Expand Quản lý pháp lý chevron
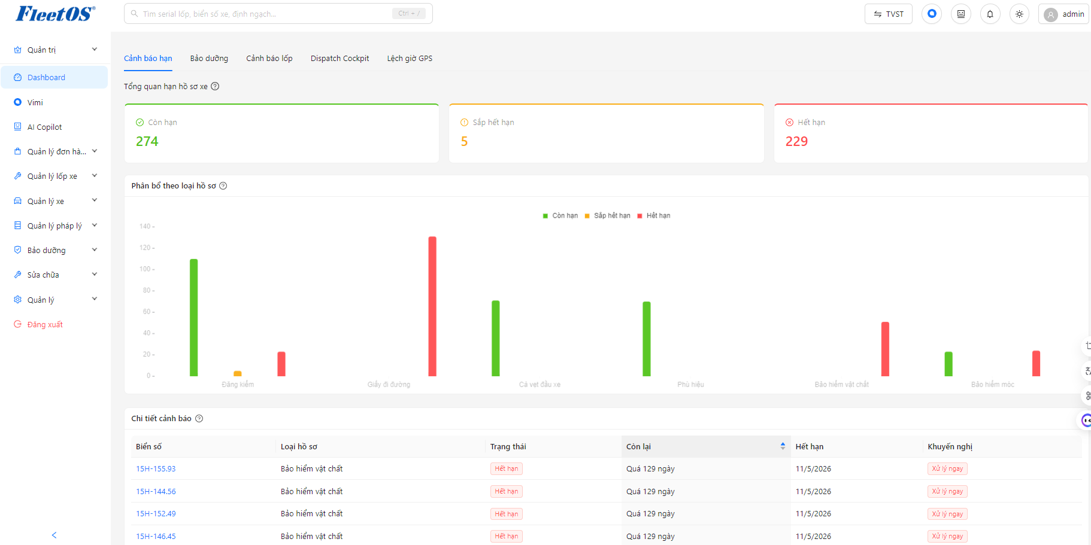The width and height of the screenshot is (1091, 545). 95,226
